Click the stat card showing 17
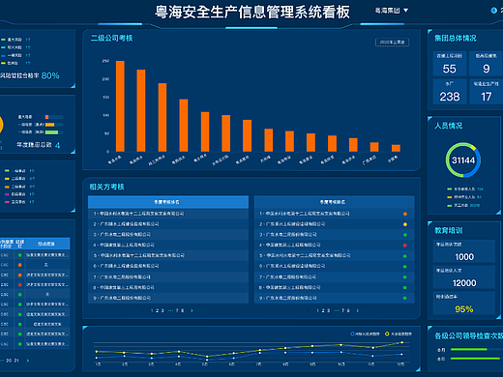This screenshot has width=503, height=377. click(x=486, y=92)
